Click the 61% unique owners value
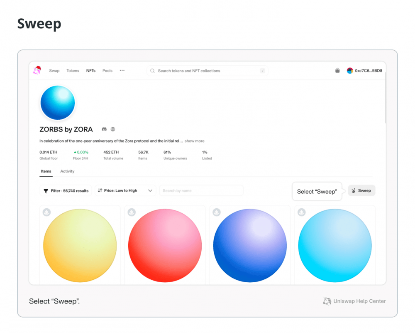The height and width of the screenshot is (333, 415). click(x=167, y=152)
